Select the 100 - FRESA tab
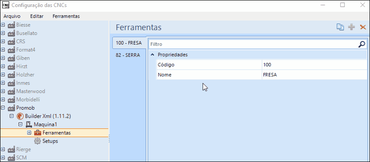The image size is (370, 162). click(x=129, y=43)
